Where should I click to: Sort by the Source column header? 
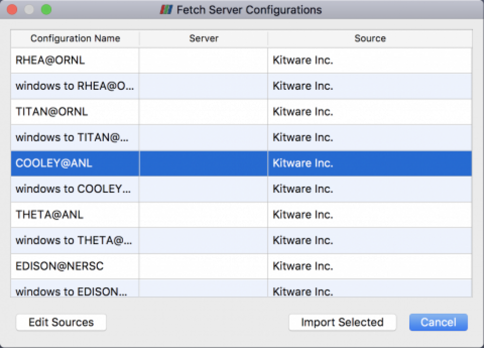370,39
